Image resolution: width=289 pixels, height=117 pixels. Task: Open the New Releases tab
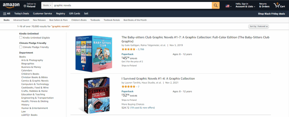[x=39, y=20]
